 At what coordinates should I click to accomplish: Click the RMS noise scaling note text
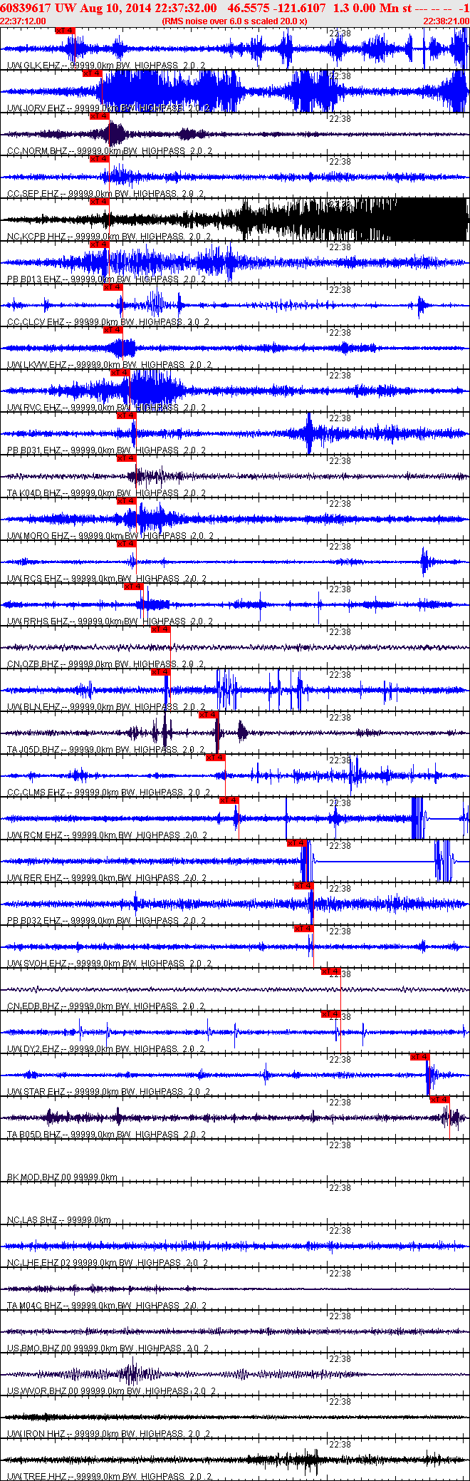[x=234, y=21]
